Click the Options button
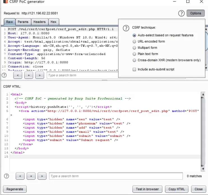This screenshot has height=195, width=208. [196, 13]
